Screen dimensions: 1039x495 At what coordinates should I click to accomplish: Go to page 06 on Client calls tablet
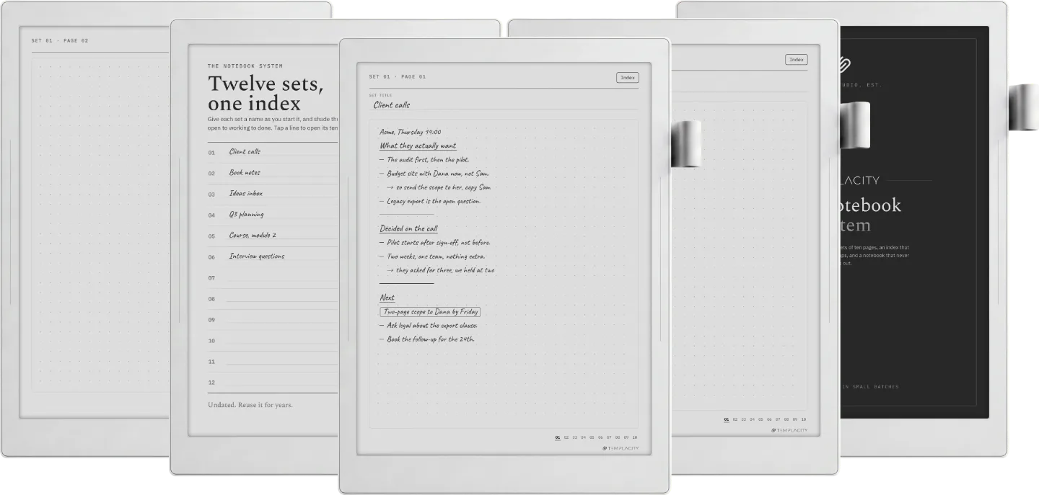tap(600, 437)
